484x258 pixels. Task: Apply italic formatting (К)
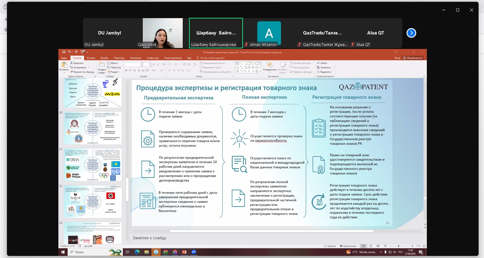pyautogui.click(x=130, y=70)
